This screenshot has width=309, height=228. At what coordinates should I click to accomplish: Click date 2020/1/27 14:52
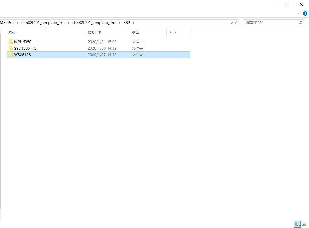point(102,55)
